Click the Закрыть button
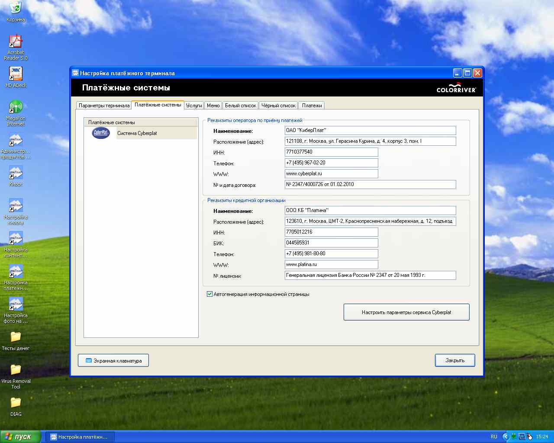The width and height of the screenshot is (554, 443). [x=454, y=360]
